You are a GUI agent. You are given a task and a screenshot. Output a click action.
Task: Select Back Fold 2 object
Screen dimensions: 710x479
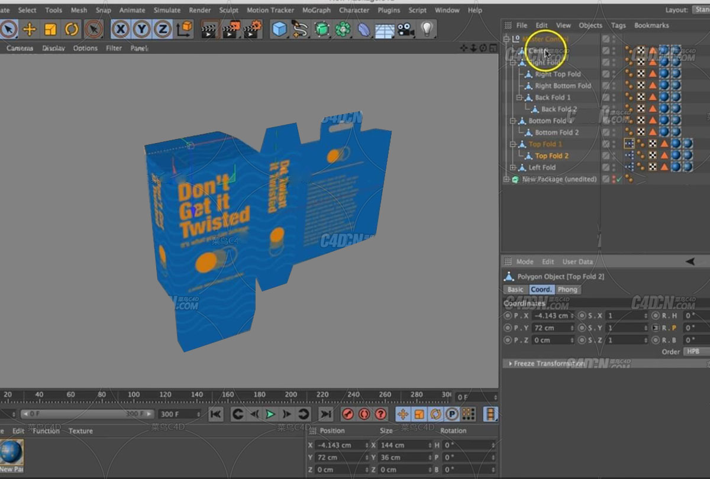coord(559,109)
